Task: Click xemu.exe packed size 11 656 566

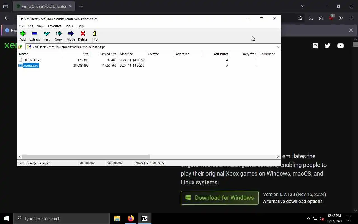Action: [109, 65]
